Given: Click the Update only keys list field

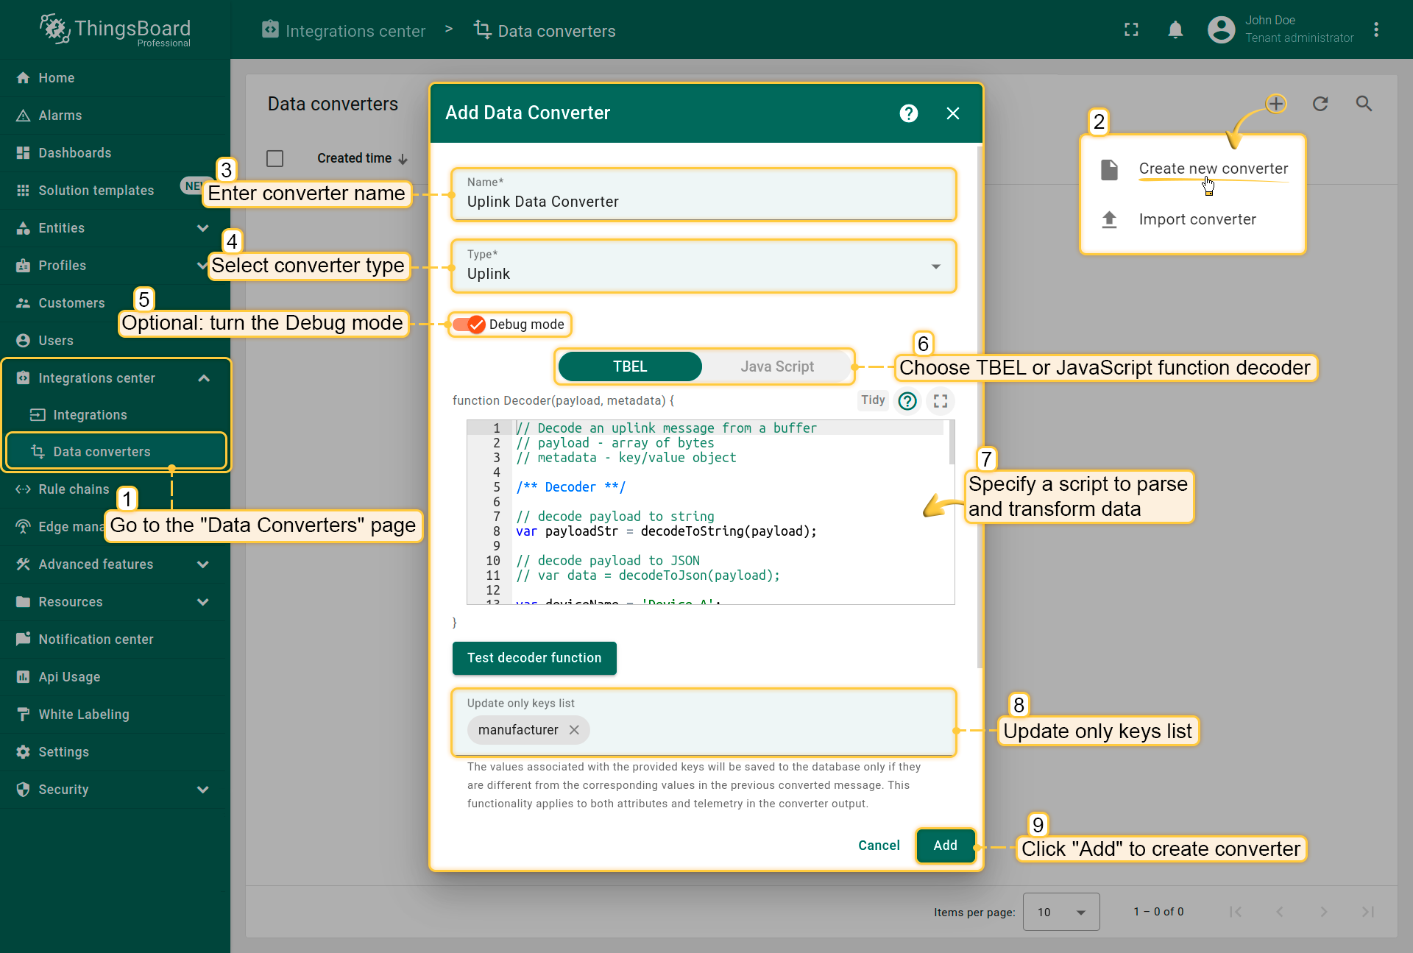Looking at the screenshot, I should click(x=704, y=723).
